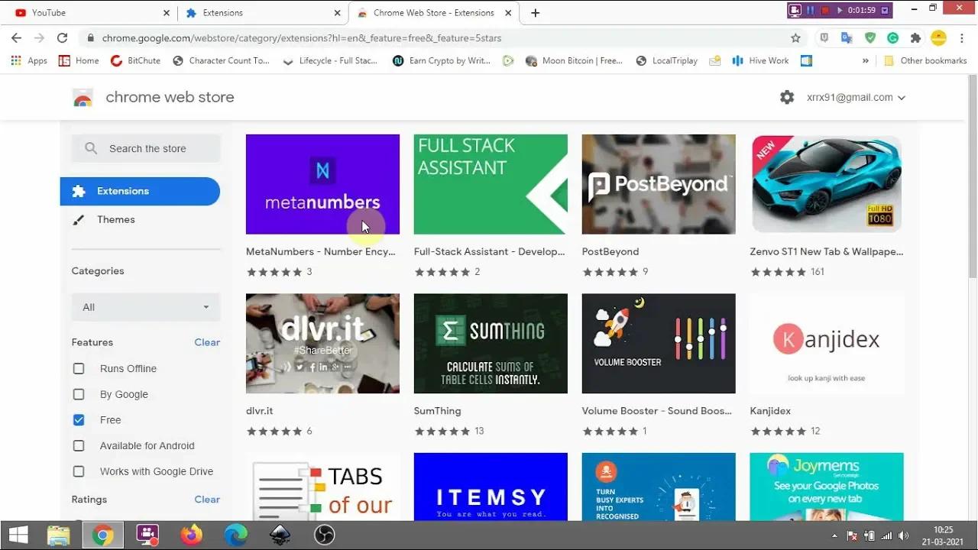Screen dimensions: 978x550
Task: Clear the Ratings filter
Action: [207, 500]
